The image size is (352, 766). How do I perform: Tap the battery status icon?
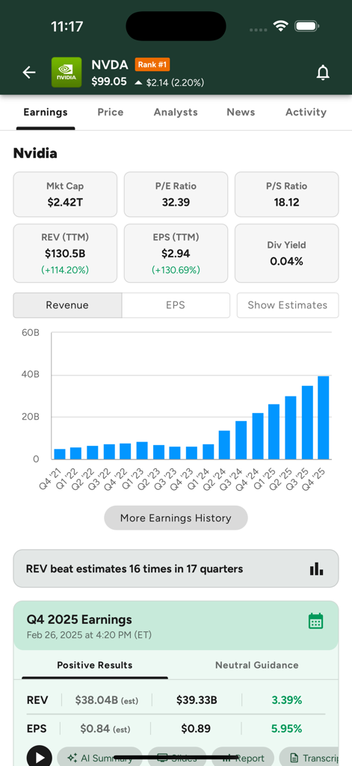[308, 26]
